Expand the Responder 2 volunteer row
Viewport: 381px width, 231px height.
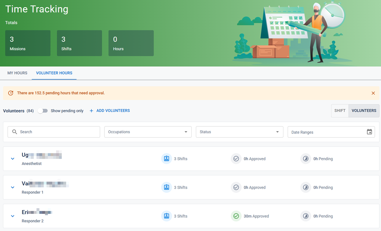point(12,216)
